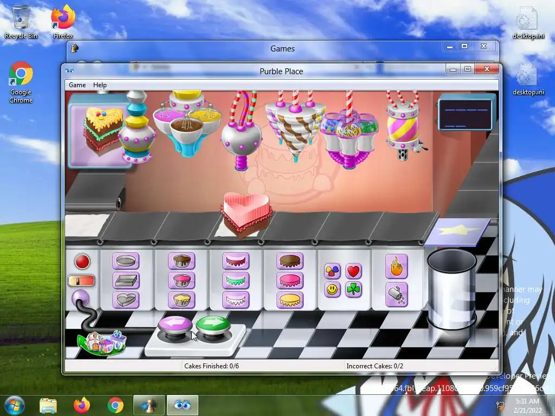Open the Recycle Bin desktop icon
Screen dimensions: 555x416
tap(21, 22)
